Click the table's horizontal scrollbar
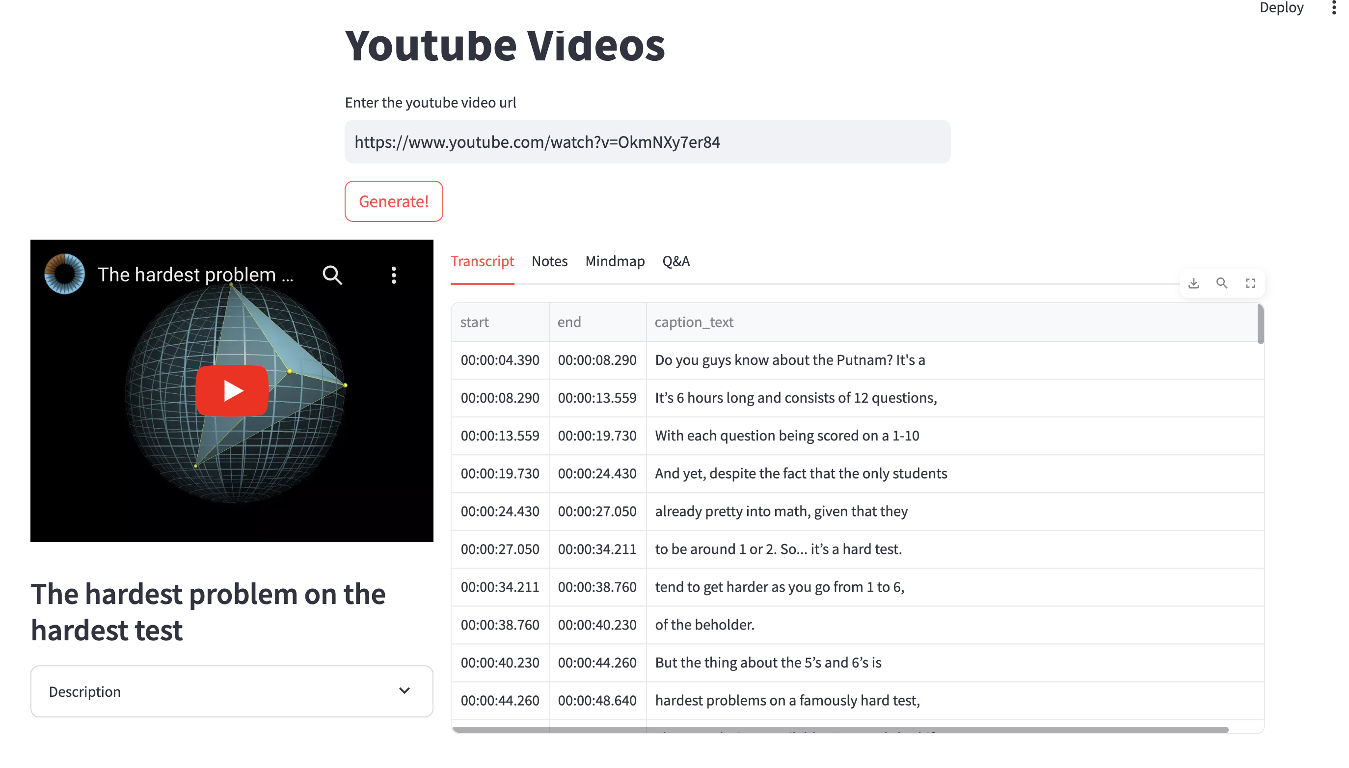The width and height of the screenshot is (1349, 768). pos(840,730)
